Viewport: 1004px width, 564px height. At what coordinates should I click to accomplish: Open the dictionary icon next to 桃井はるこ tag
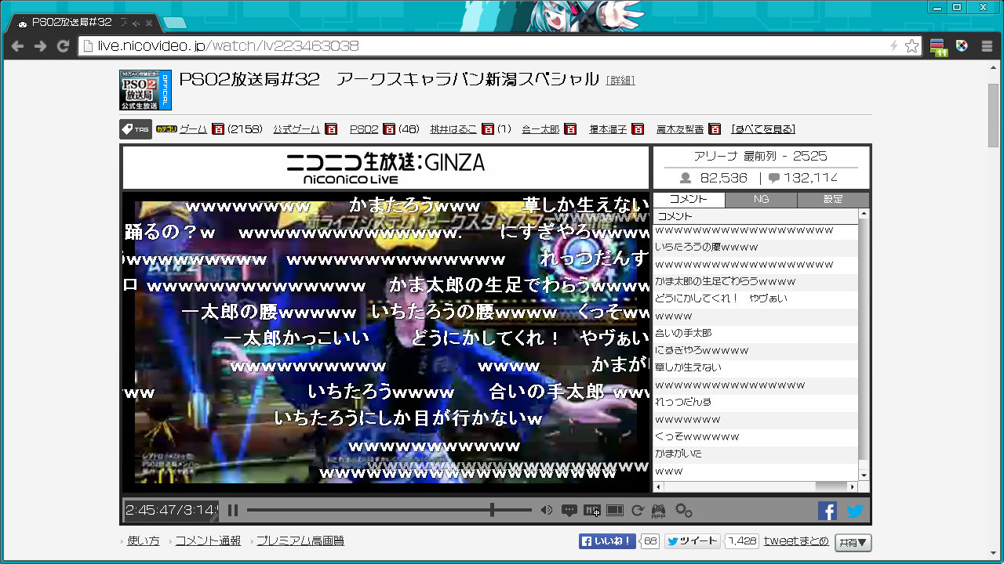[488, 129]
